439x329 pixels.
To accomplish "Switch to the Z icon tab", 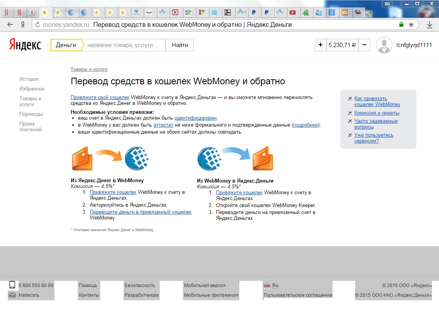I will point(228,12).
